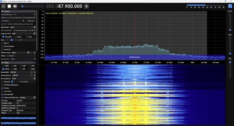The image size is (234, 126).
Task: Collapse the Source section header
Action: [18, 11]
